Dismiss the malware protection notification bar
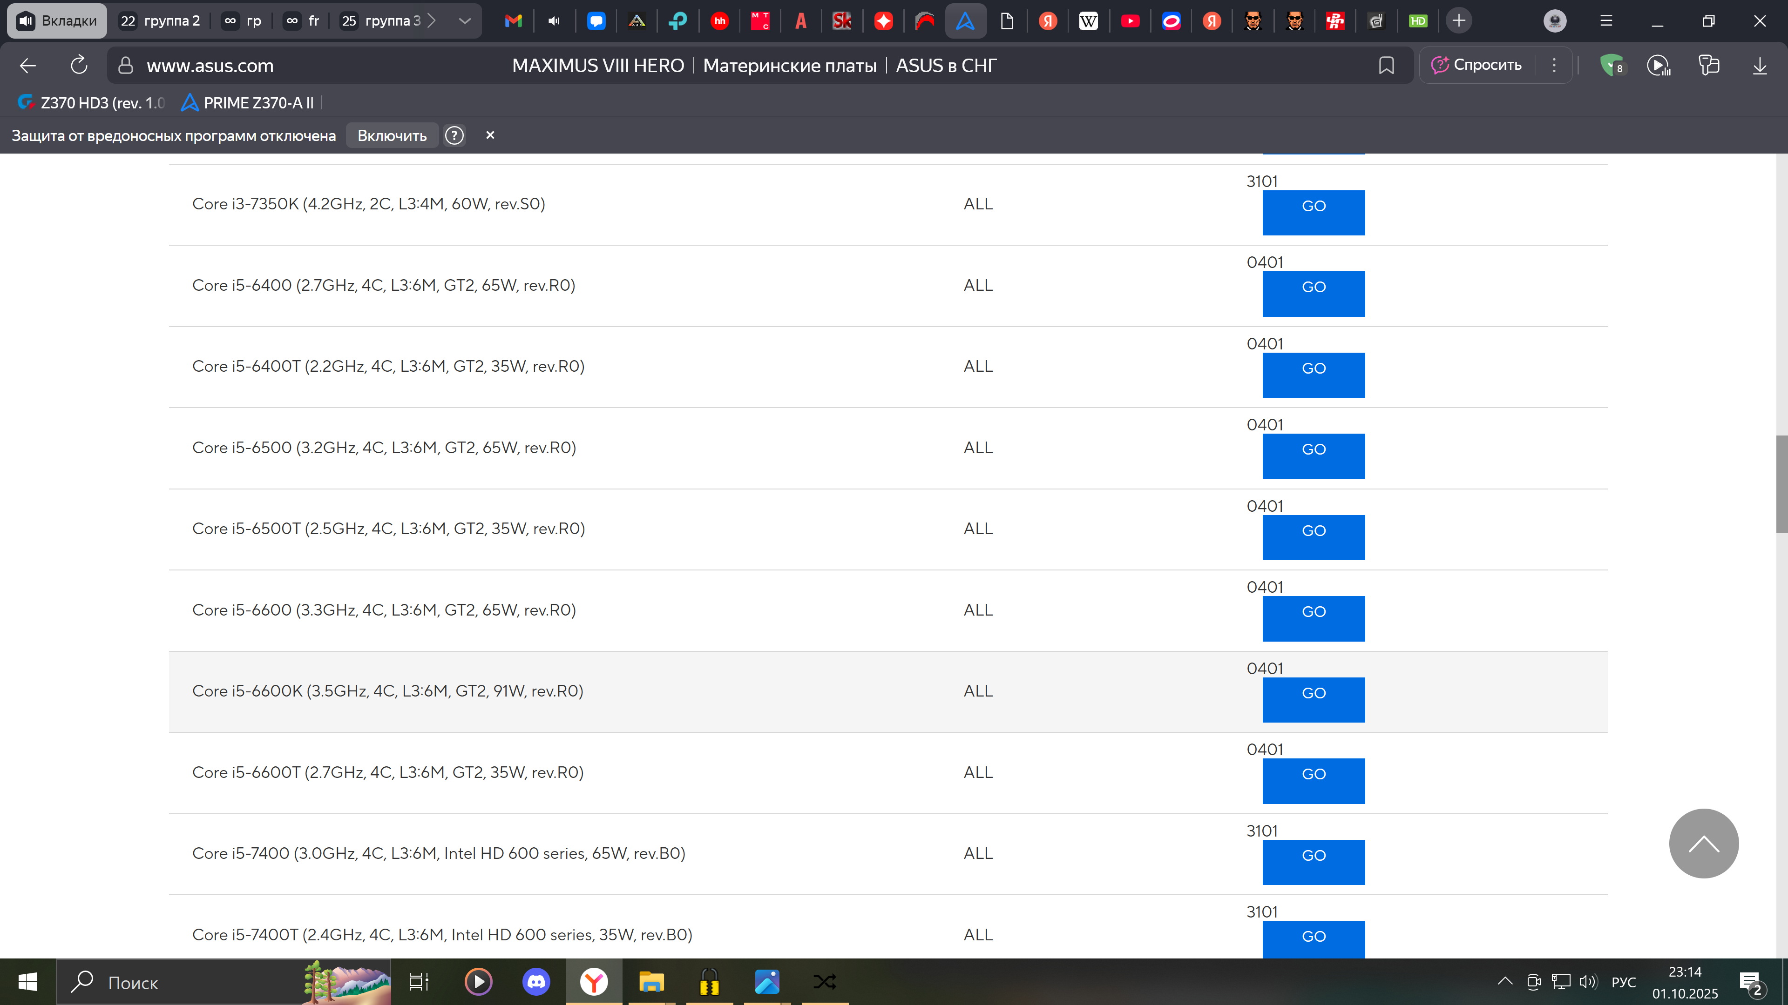 (x=490, y=135)
